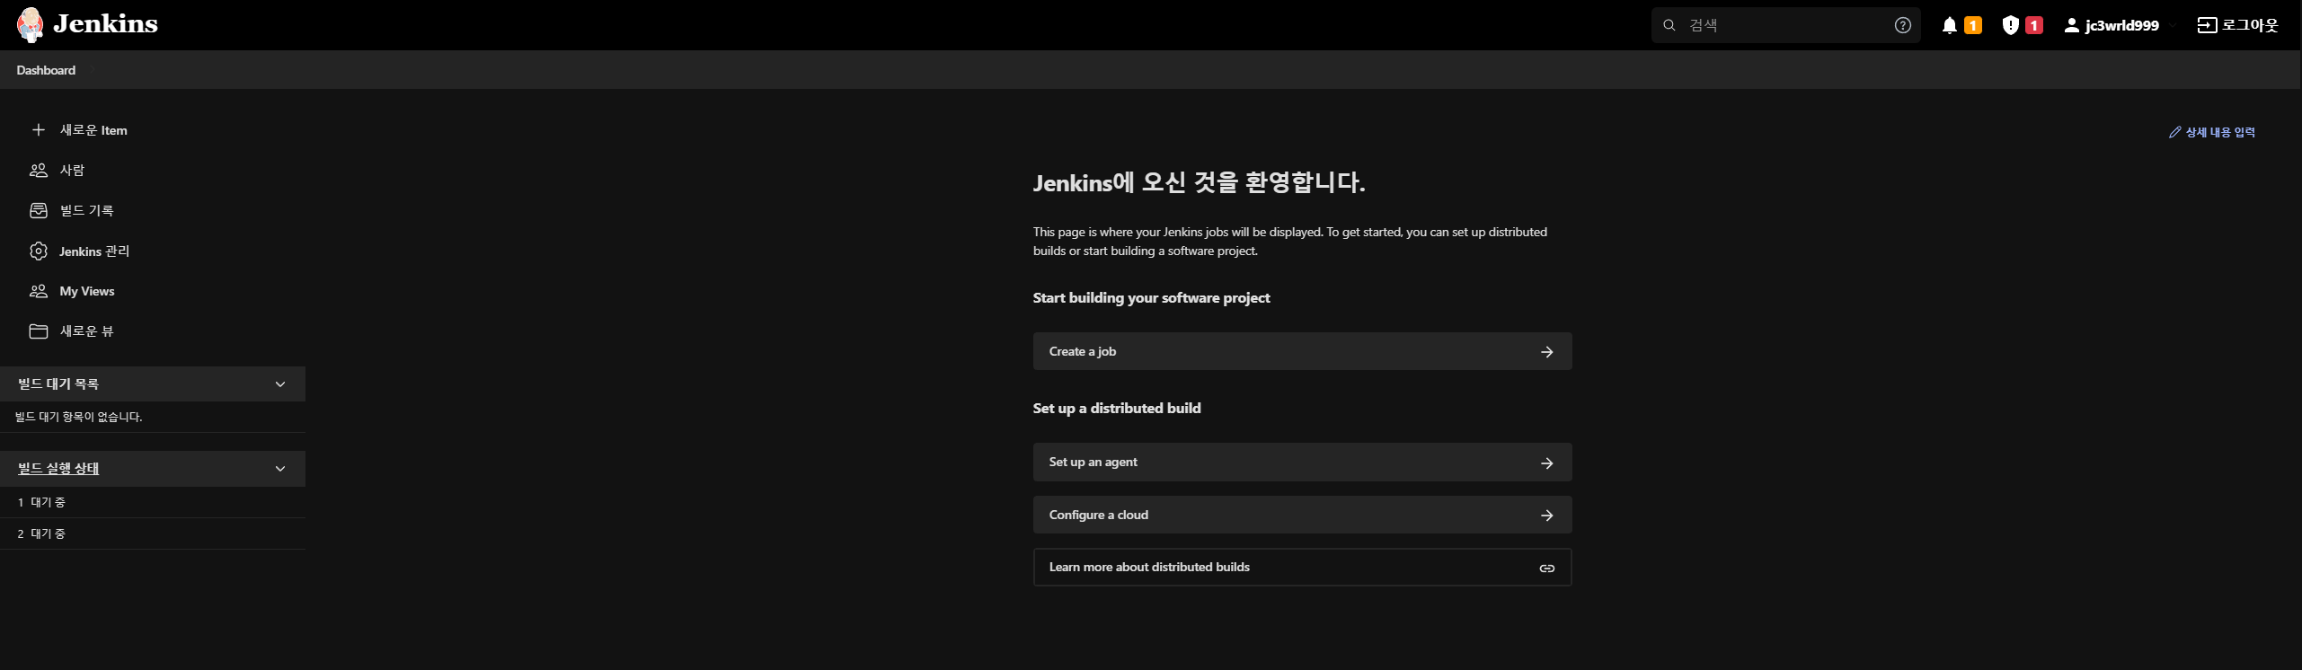The image size is (2302, 670).
Task: Click the Jenkins title text in header
Action: (x=105, y=24)
